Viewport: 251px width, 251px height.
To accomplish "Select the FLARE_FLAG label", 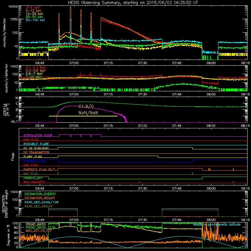I will [x=33, y=157].
